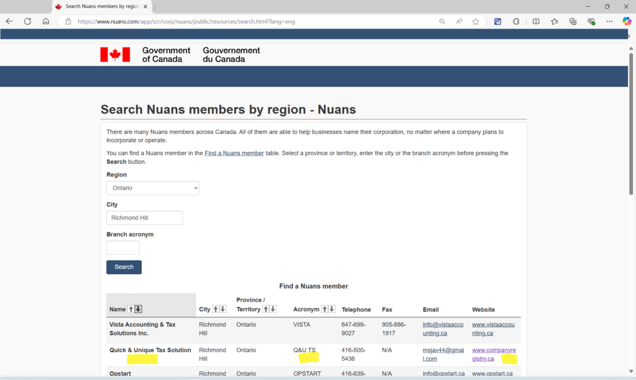
Task: Click the Email column header
Action: click(431, 309)
